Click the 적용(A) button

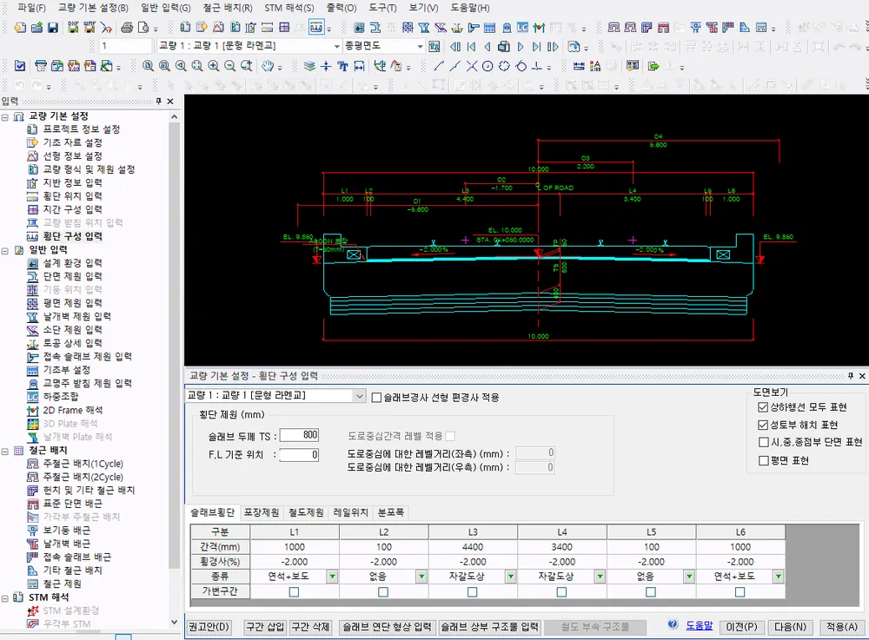(842, 627)
